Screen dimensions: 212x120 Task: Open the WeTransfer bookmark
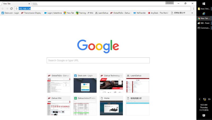(x=140, y=13)
